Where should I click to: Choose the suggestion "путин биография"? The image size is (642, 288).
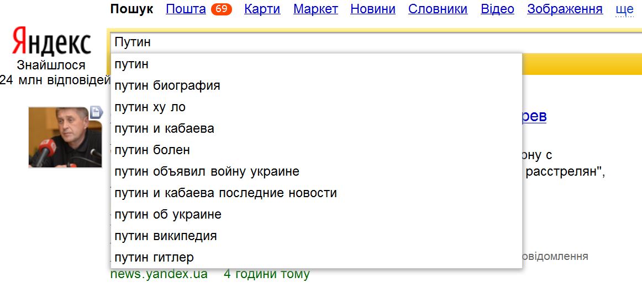(167, 85)
